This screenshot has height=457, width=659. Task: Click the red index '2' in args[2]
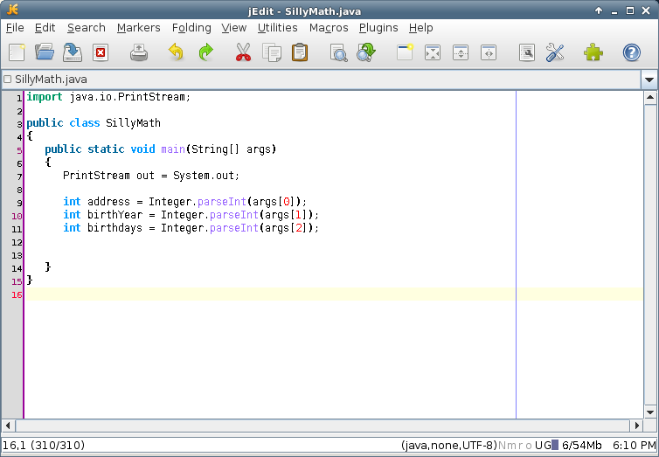[x=299, y=228]
